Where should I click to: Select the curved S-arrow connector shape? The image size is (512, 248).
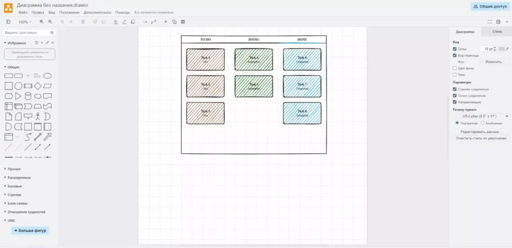(28, 137)
